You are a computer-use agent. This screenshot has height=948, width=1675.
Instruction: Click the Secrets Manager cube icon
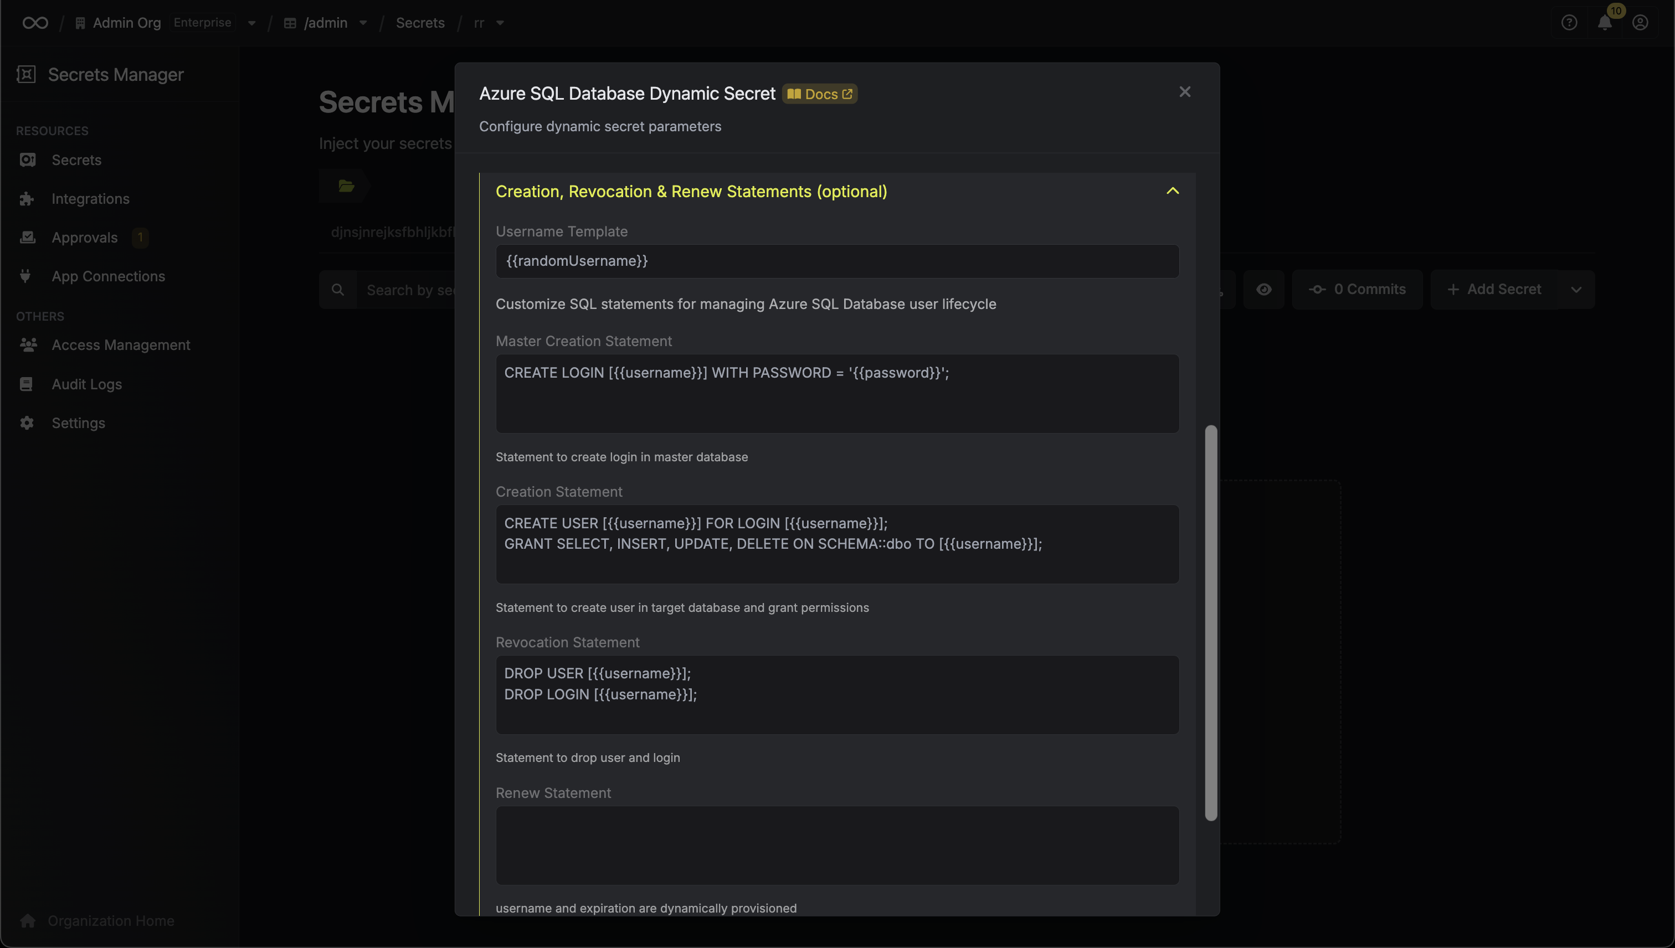tap(26, 74)
